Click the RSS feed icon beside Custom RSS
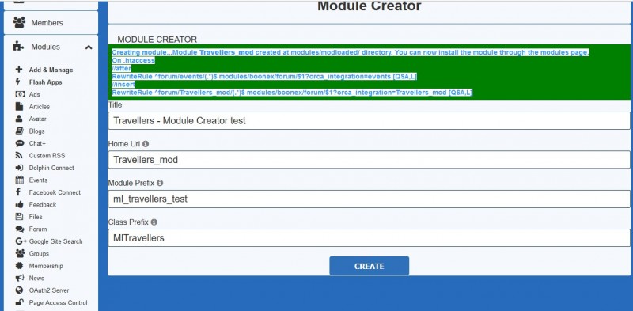The image size is (633, 311). coord(19,155)
